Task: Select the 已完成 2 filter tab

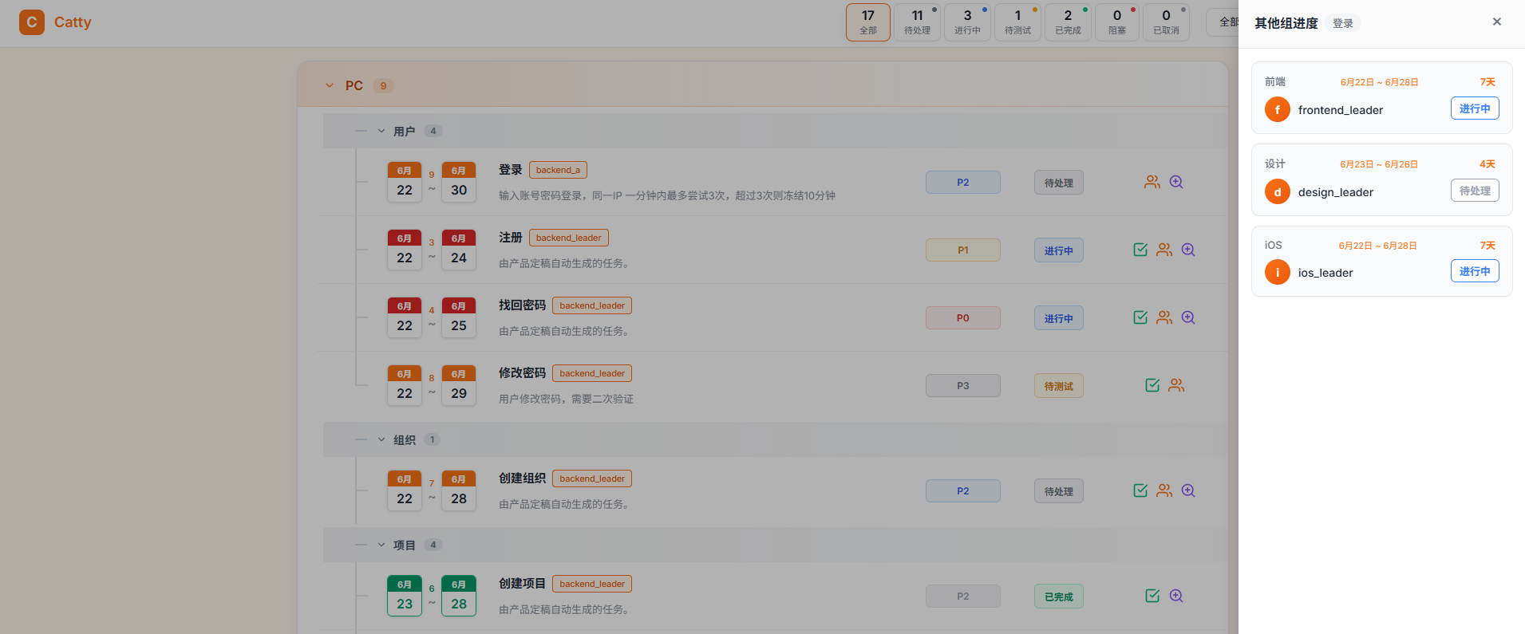Action: coord(1068,22)
